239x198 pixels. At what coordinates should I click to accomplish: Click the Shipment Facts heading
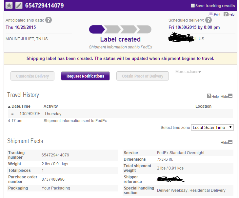click(x=25, y=141)
